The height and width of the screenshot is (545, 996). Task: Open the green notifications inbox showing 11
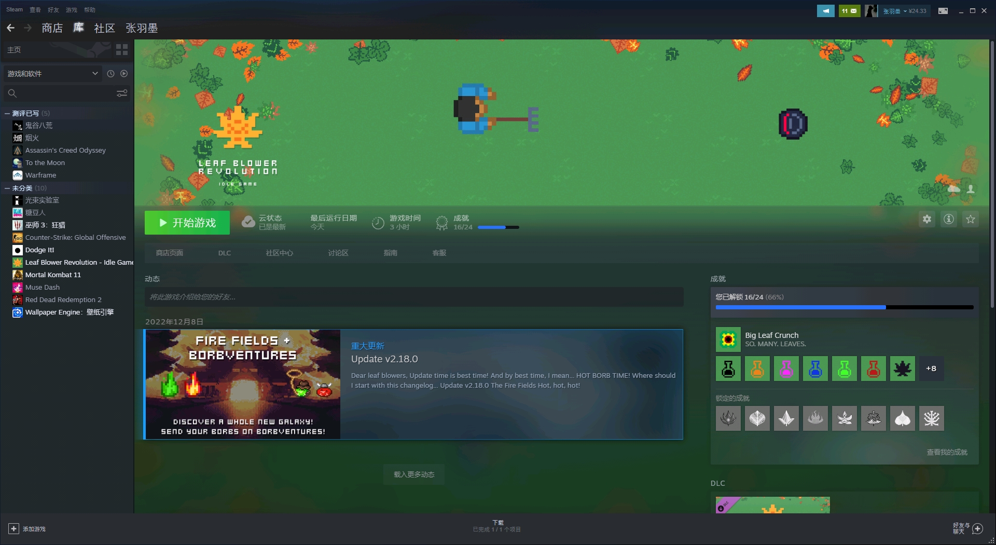click(849, 11)
